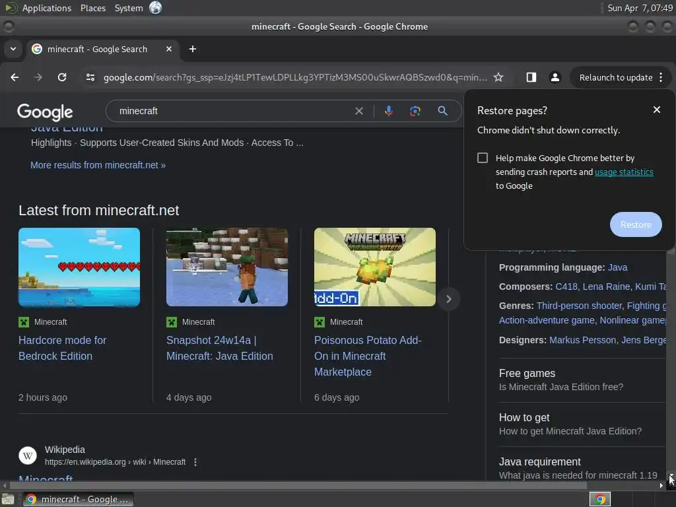Enable sending crash reports checkbox
Image resolution: width=676 pixels, height=507 pixels.
click(x=483, y=158)
